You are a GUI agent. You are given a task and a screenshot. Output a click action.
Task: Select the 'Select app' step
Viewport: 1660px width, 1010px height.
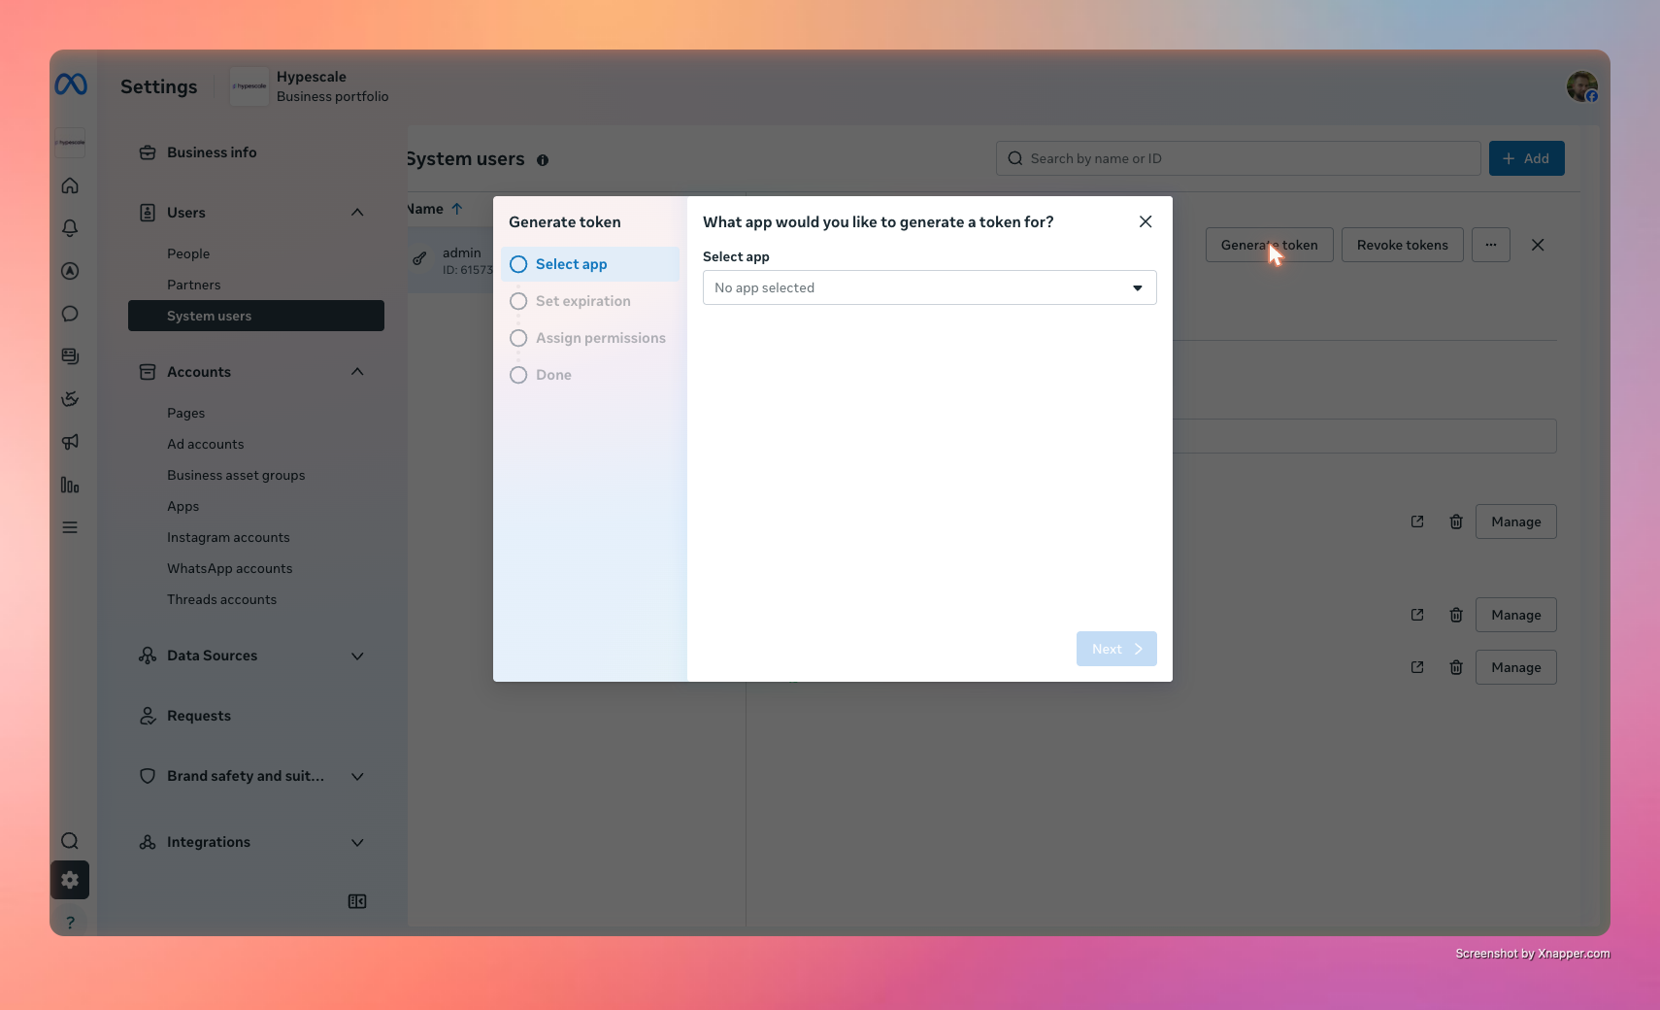pos(590,264)
